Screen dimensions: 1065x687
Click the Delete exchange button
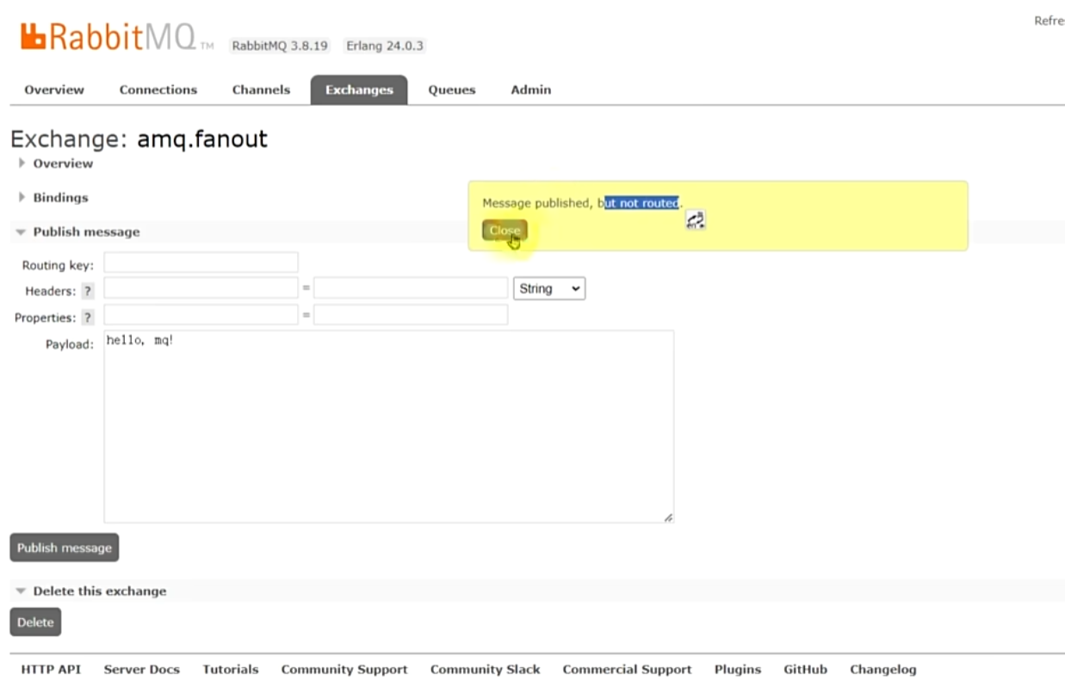click(35, 622)
